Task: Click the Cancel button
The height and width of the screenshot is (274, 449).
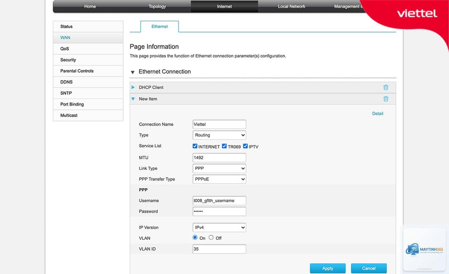Action: 369,268
